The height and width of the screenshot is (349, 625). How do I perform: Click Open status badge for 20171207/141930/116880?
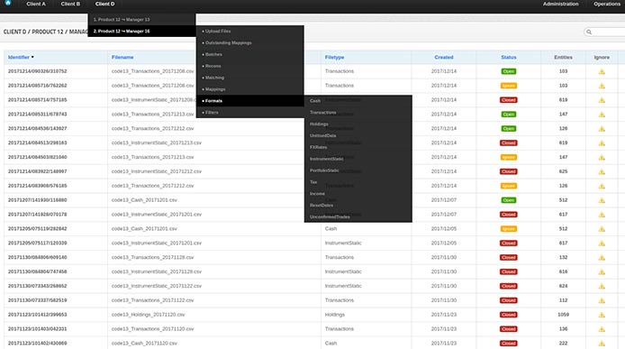[509, 200]
